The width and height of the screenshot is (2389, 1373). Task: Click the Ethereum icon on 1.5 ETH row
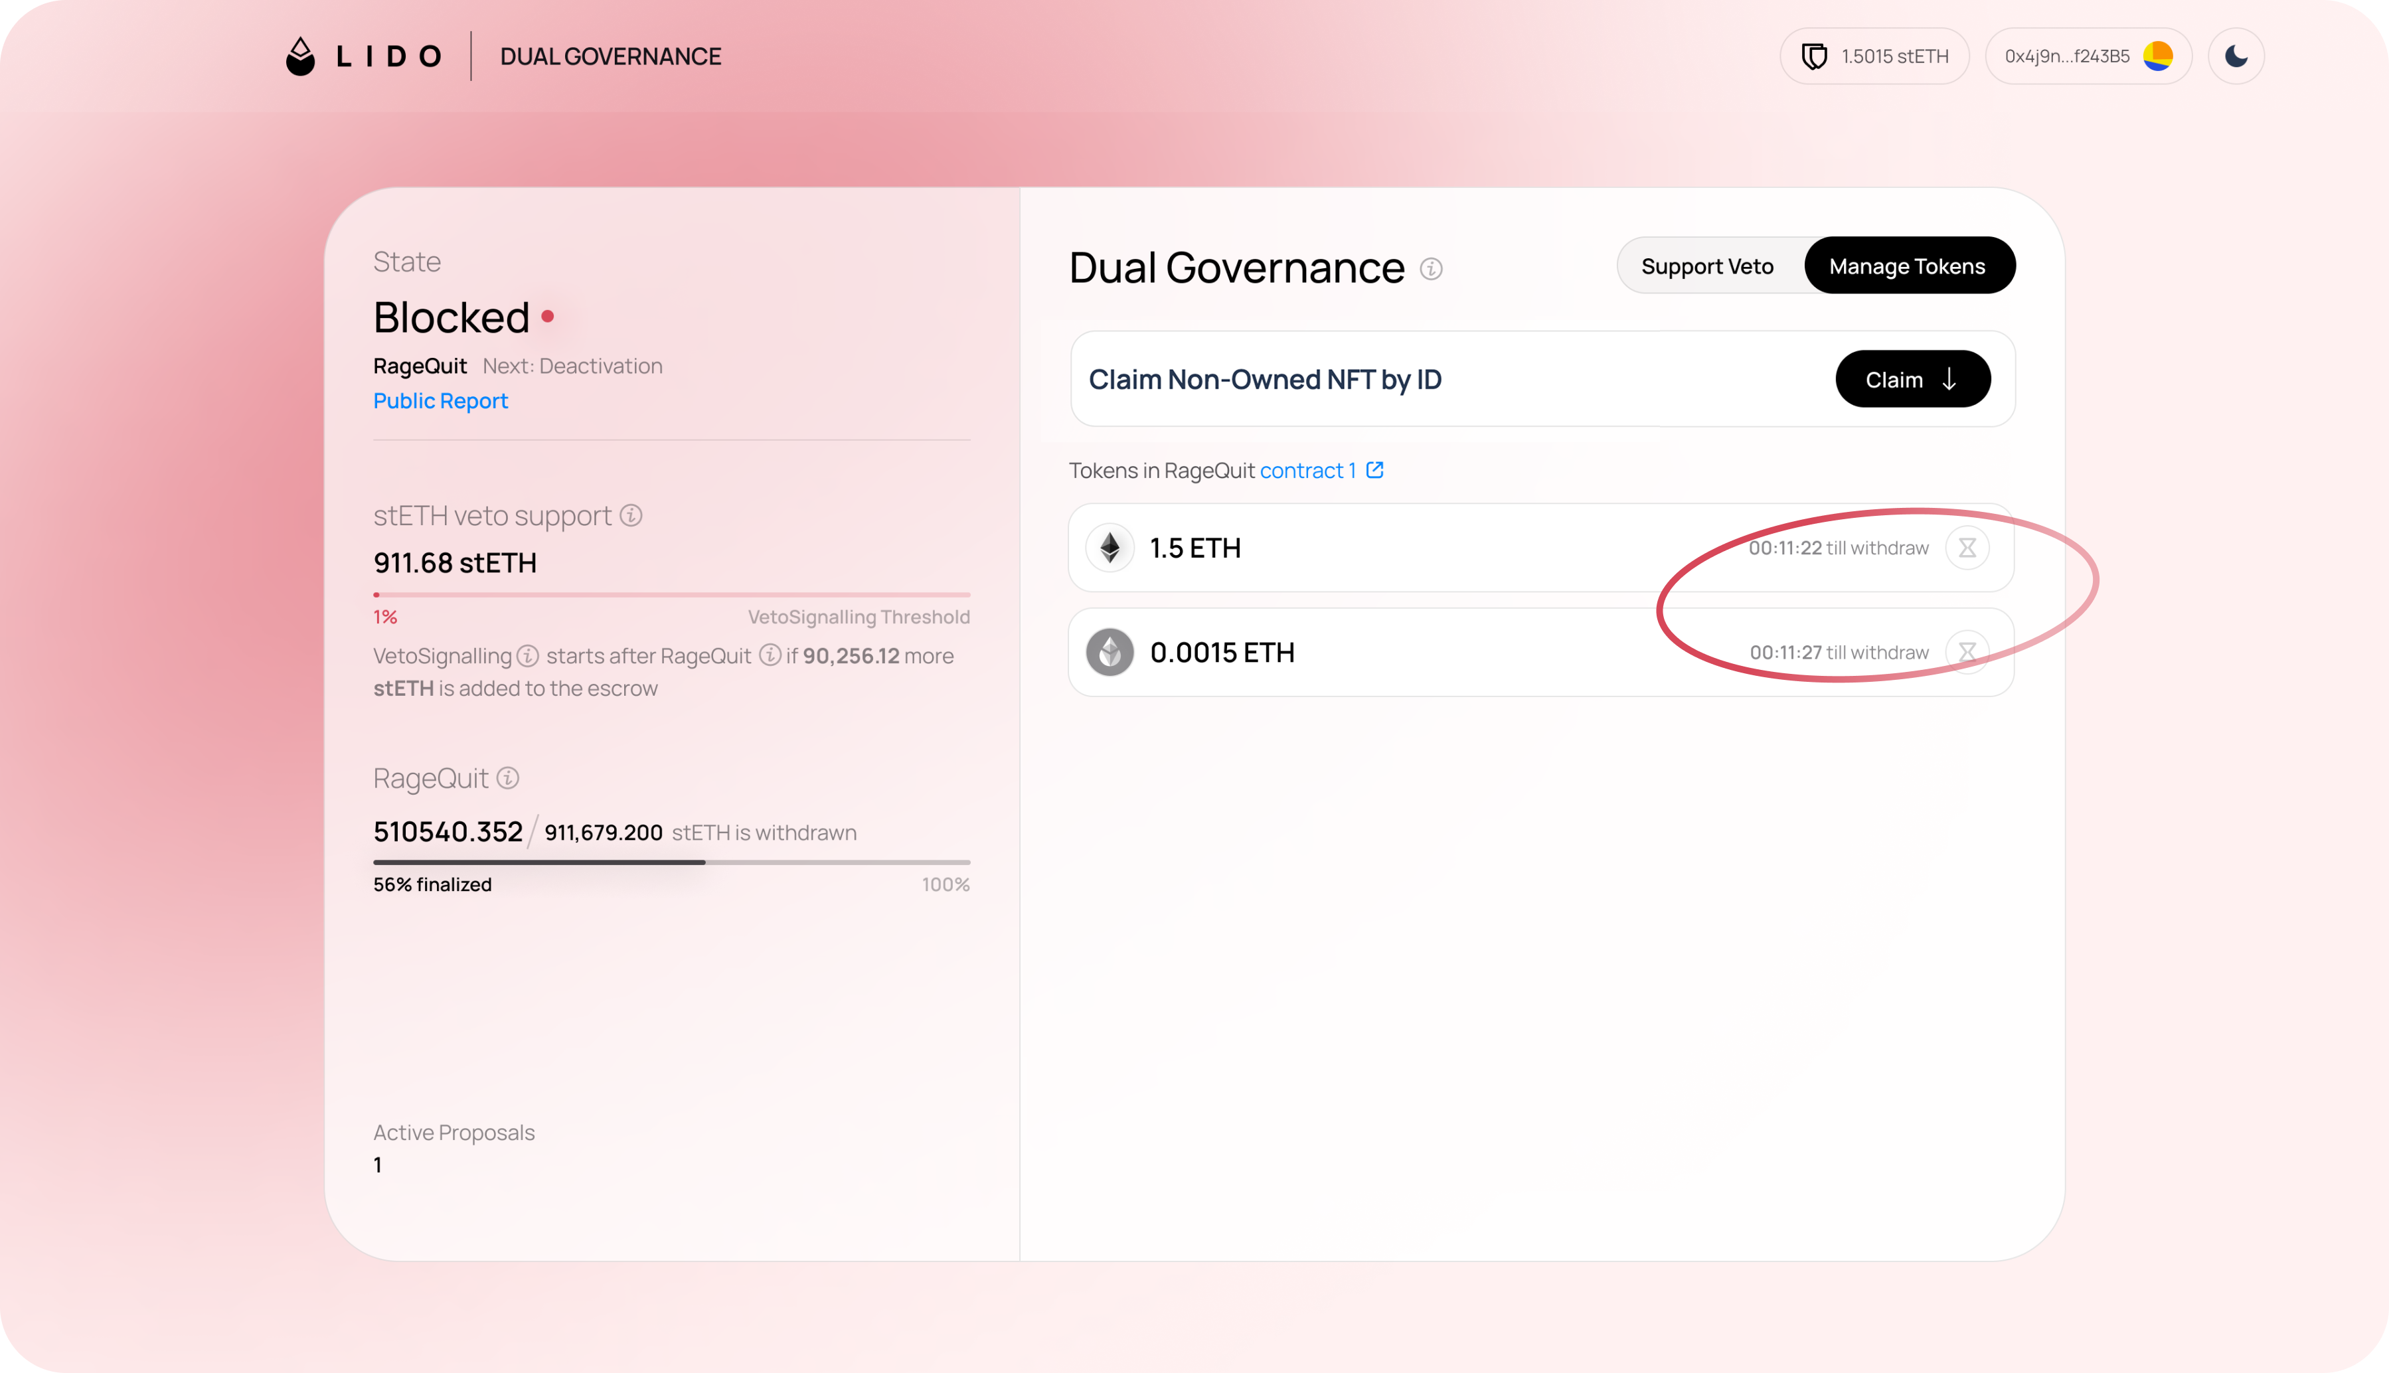pos(1110,548)
